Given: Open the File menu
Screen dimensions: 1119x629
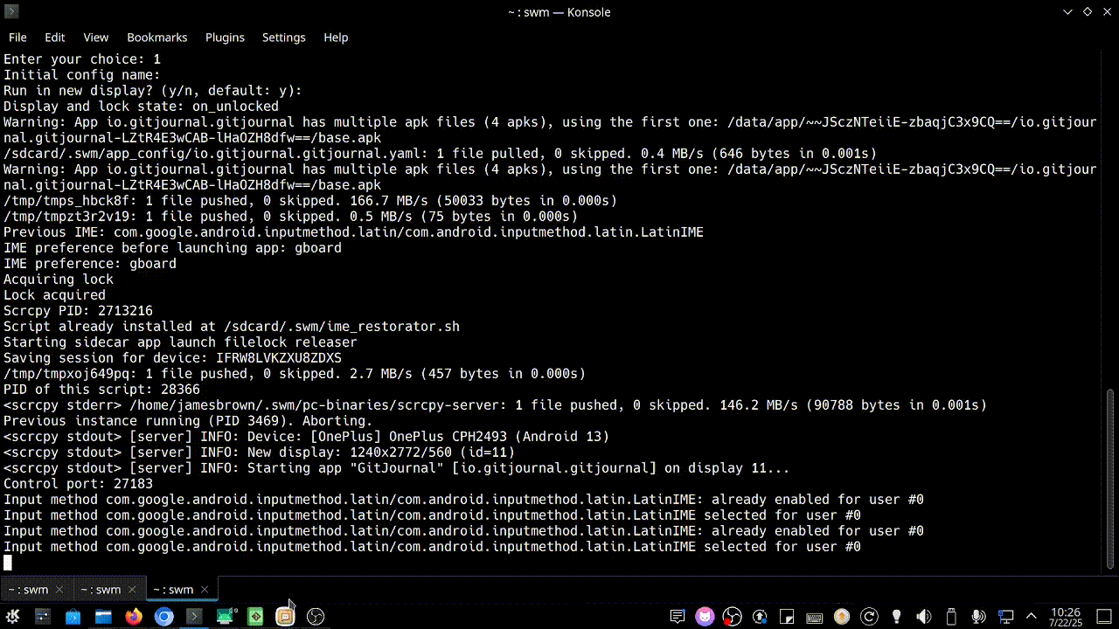Looking at the screenshot, I should (17, 38).
